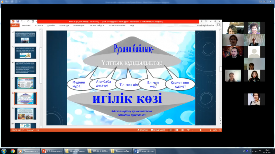Click the spell check icon in status bar
This screenshot has width=275, height=154.
pos(38,130)
